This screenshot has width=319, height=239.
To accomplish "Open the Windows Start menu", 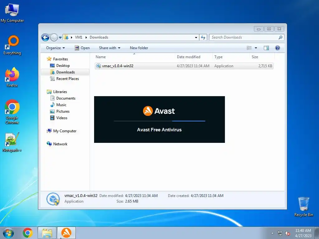I will point(8,233).
